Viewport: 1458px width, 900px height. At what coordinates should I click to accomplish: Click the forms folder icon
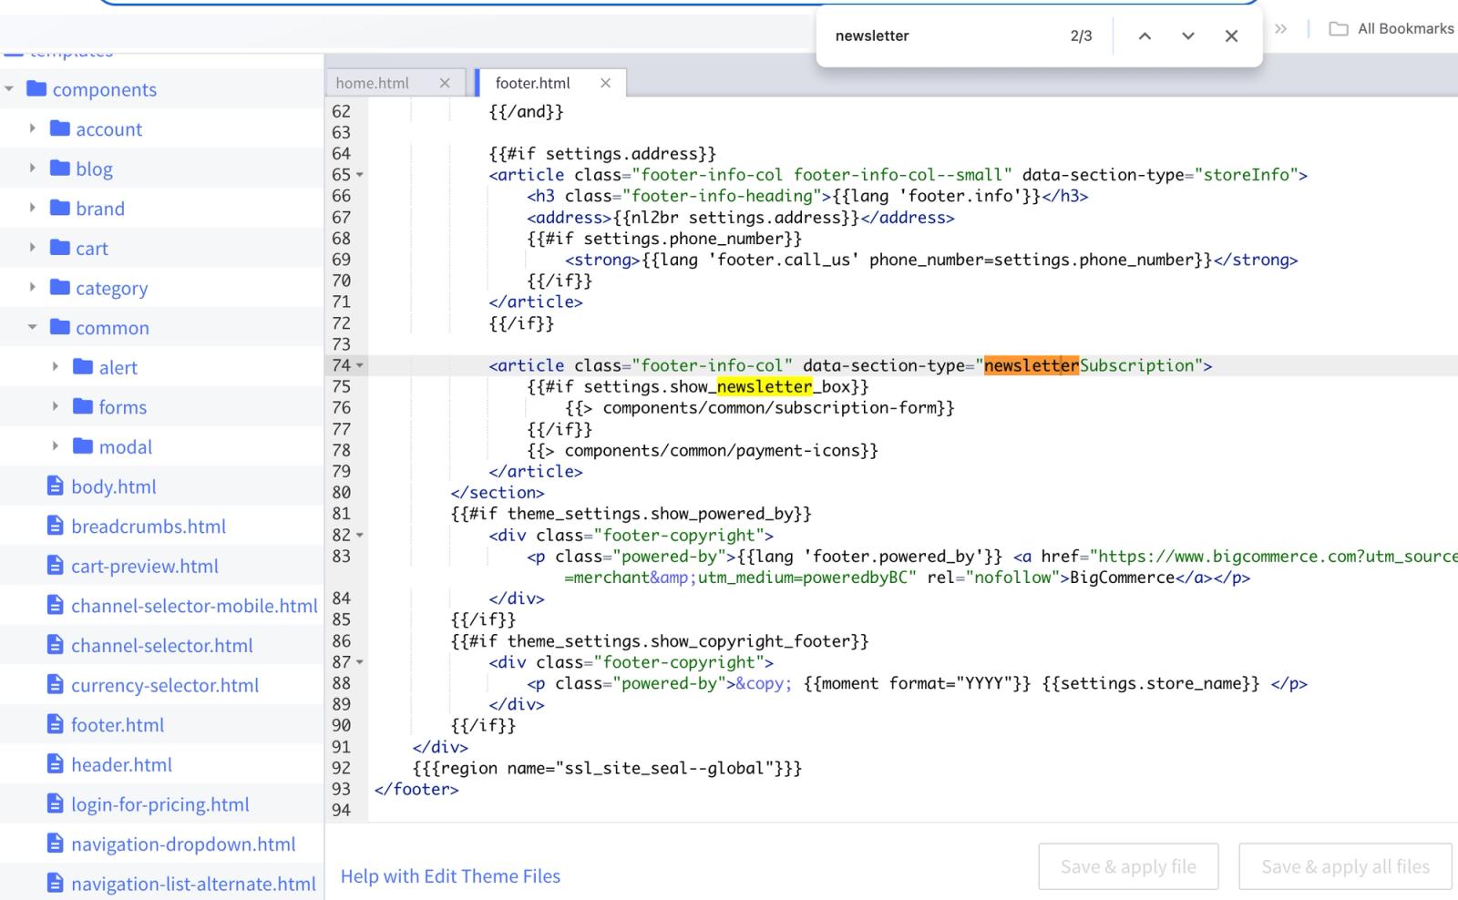click(x=83, y=406)
